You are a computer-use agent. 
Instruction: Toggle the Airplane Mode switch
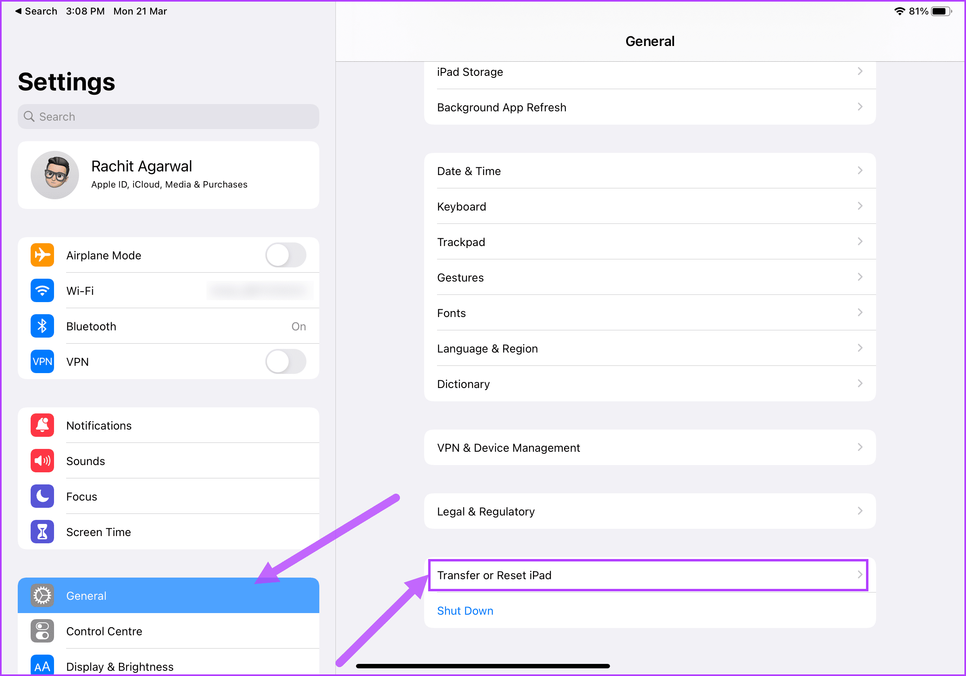tap(286, 255)
